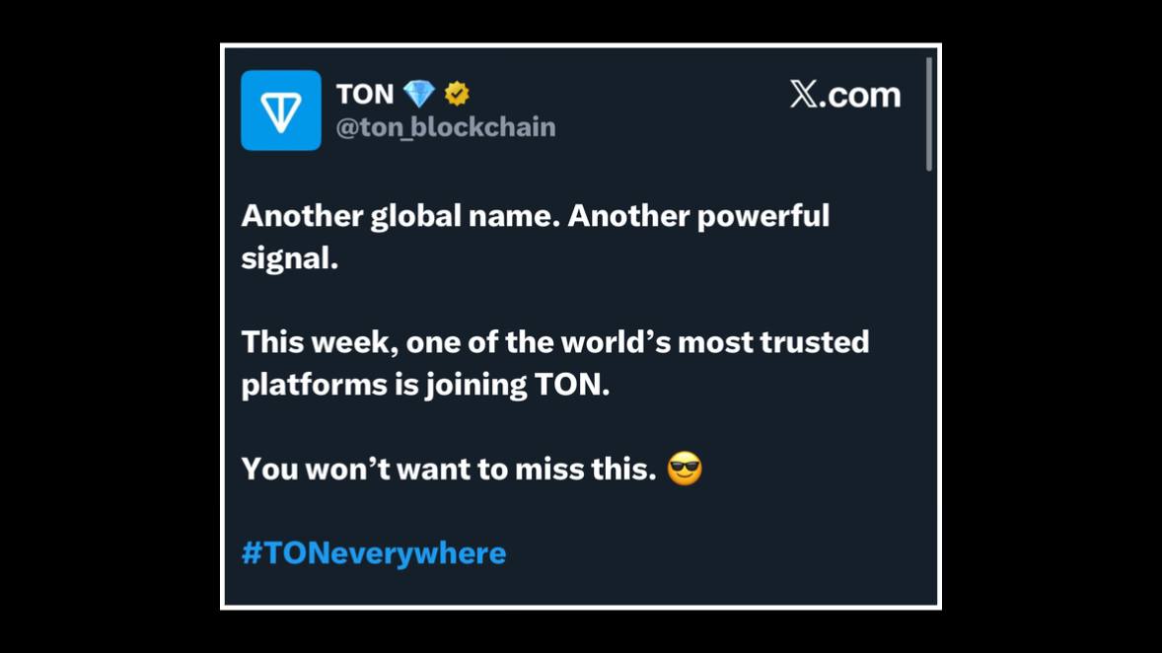Image resolution: width=1162 pixels, height=653 pixels.
Task: Click the sentence "You won't want to miss this."
Action: [x=449, y=470]
